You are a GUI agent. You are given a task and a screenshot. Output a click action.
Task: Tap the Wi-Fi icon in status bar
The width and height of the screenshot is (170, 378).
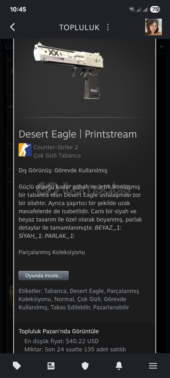pyautogui.click(x=132, y=9)
